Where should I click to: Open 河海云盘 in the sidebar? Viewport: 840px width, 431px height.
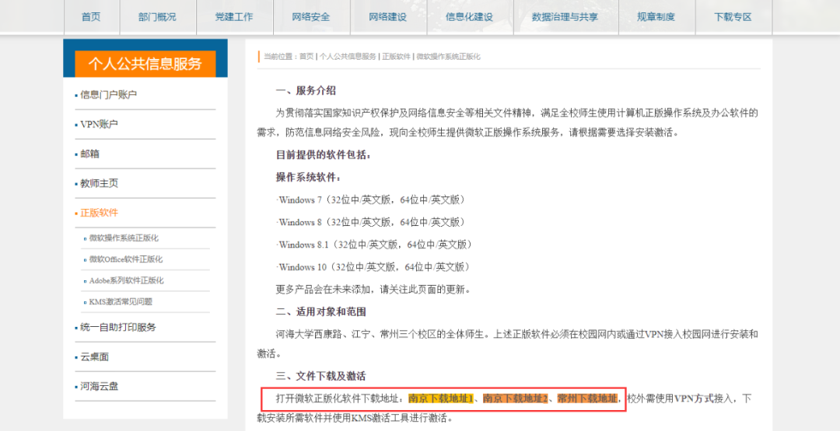[99, 386]
